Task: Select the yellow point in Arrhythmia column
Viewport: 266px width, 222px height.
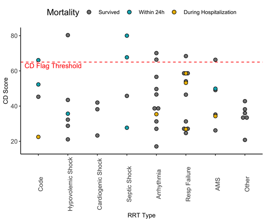Action: pyautogui.click(x=156, y=114)
